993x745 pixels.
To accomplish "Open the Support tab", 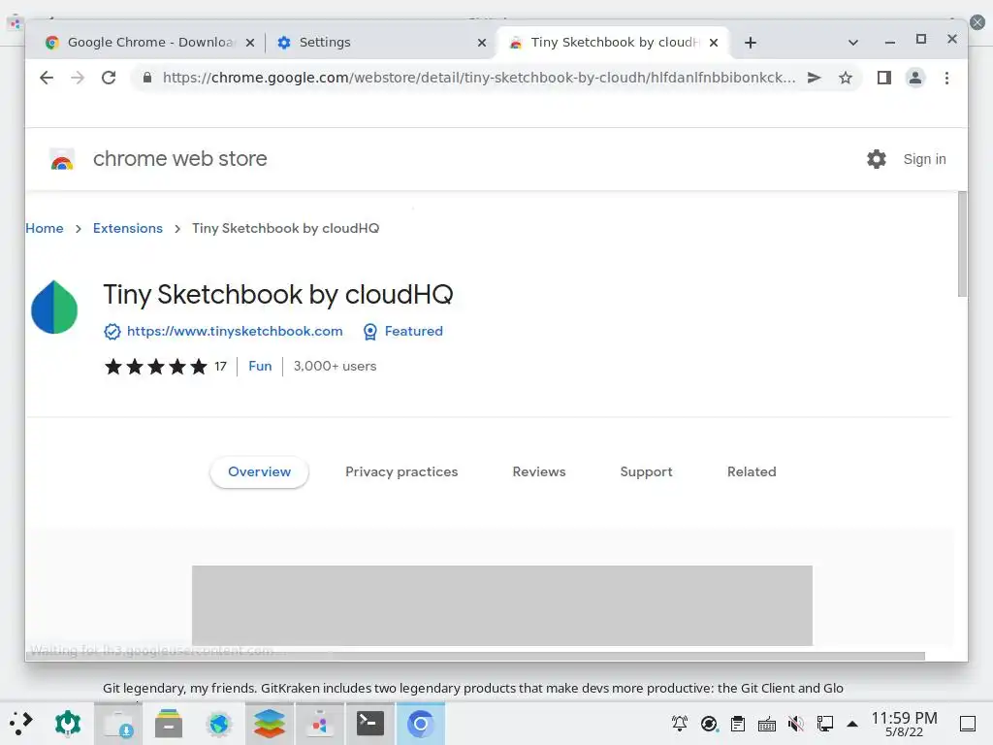I will point(646,472).
